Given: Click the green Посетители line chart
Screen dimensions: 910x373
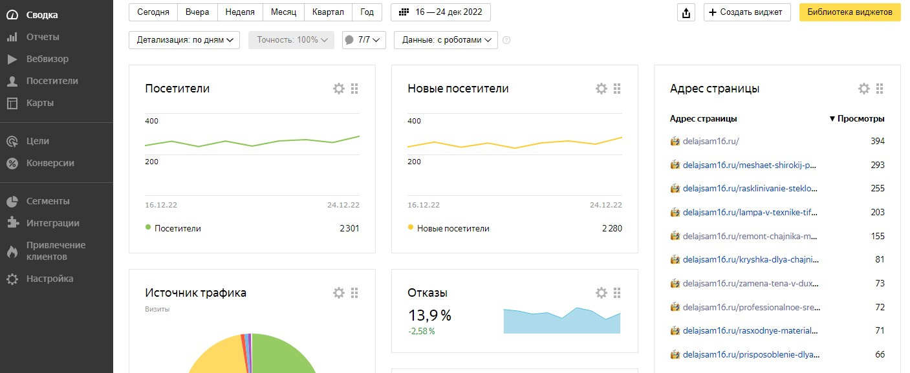Looking at the screenshot, I should 252,142.
